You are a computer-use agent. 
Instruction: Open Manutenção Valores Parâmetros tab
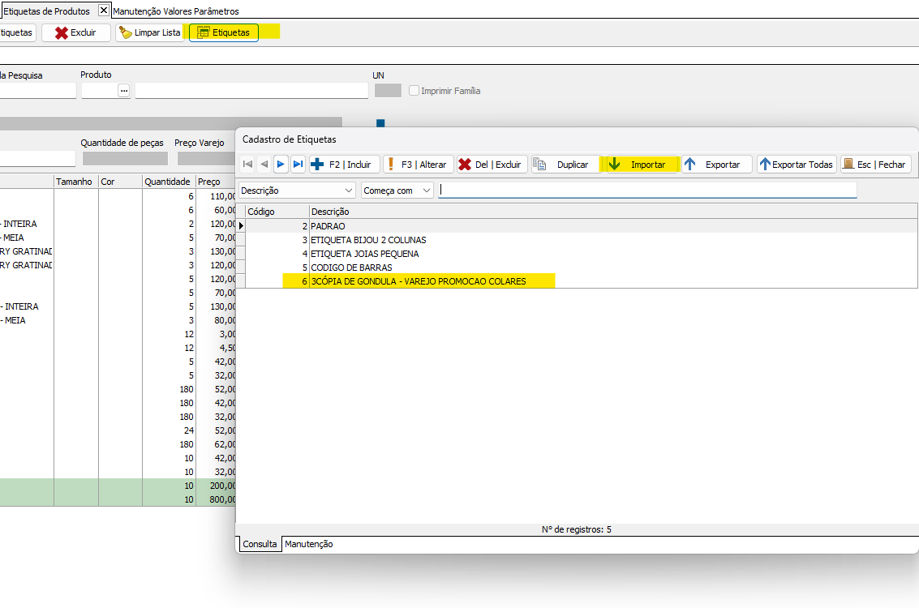tap(176, 11)
